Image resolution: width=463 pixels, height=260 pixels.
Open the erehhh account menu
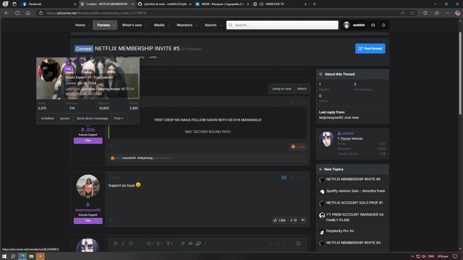[x=354, y=25]
